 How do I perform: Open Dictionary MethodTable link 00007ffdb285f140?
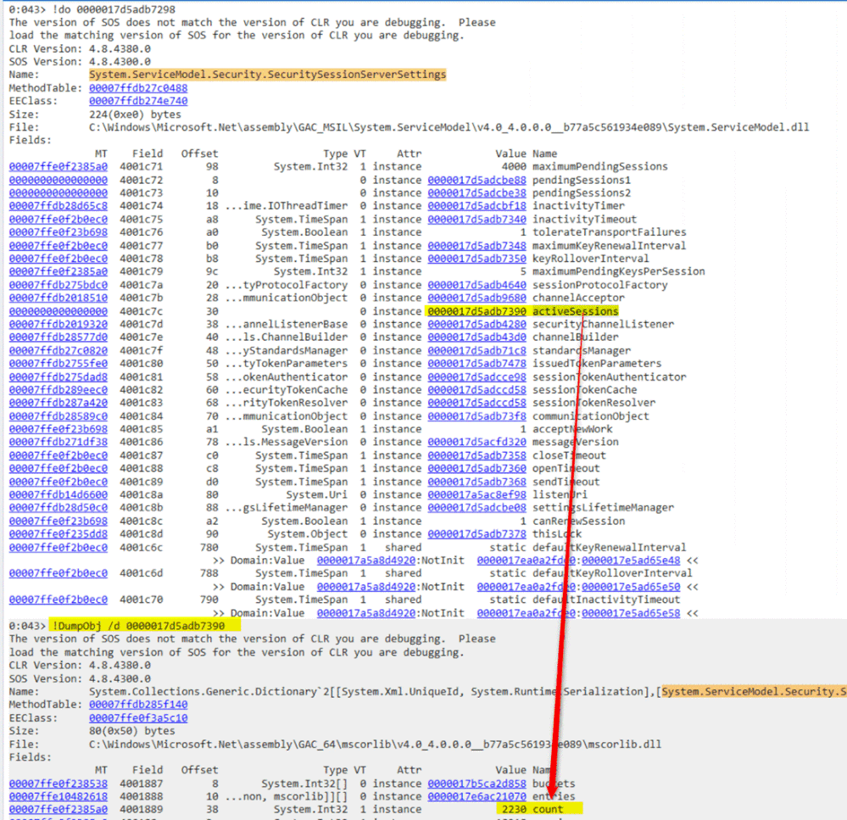138,705
